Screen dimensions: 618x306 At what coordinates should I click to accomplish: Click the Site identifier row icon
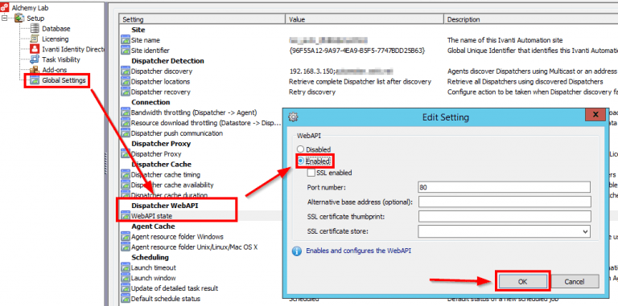(x=126, y=51)
